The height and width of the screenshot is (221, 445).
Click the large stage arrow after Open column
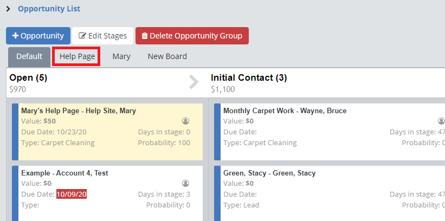194,82
